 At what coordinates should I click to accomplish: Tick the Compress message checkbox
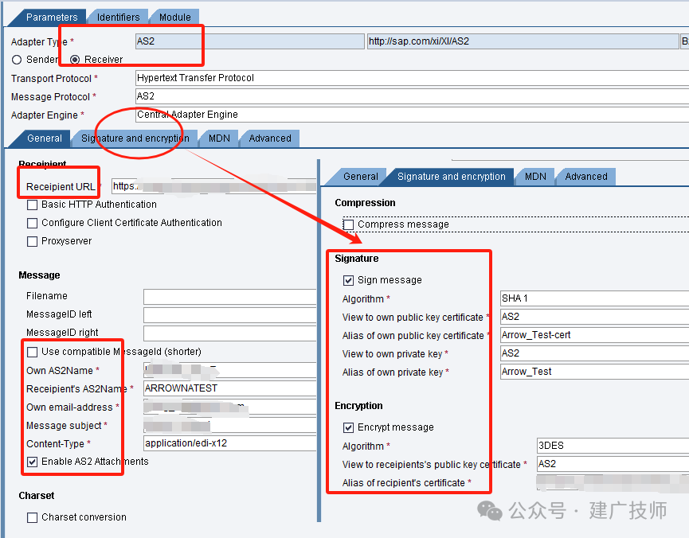pyautogui.click(x=348, y=225)
